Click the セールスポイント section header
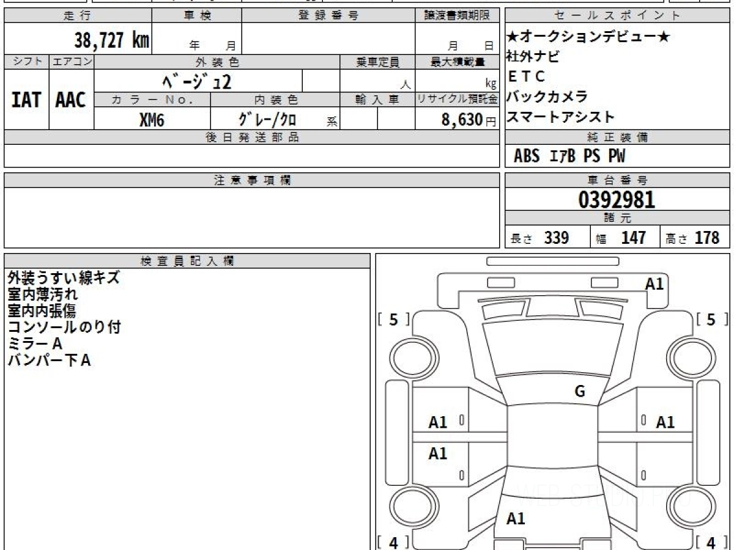This screenshot has width=734, height=550. point(617,16)
